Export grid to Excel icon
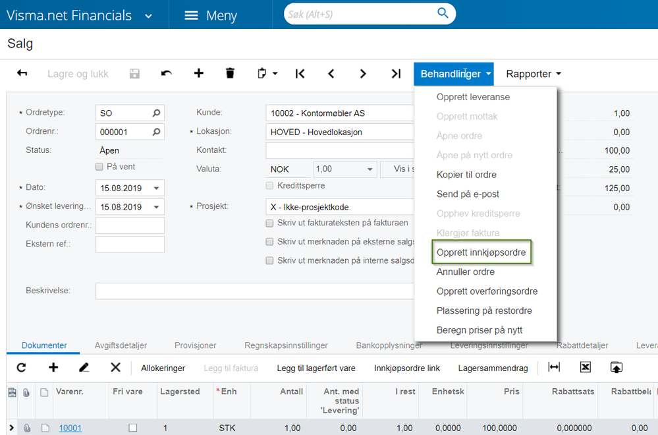Image resolution: width=658 pixels, height=435 pixels. click(586, 367)
